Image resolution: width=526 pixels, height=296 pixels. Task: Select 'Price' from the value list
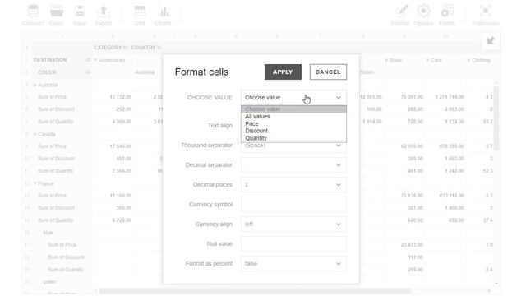click(293, 124)
